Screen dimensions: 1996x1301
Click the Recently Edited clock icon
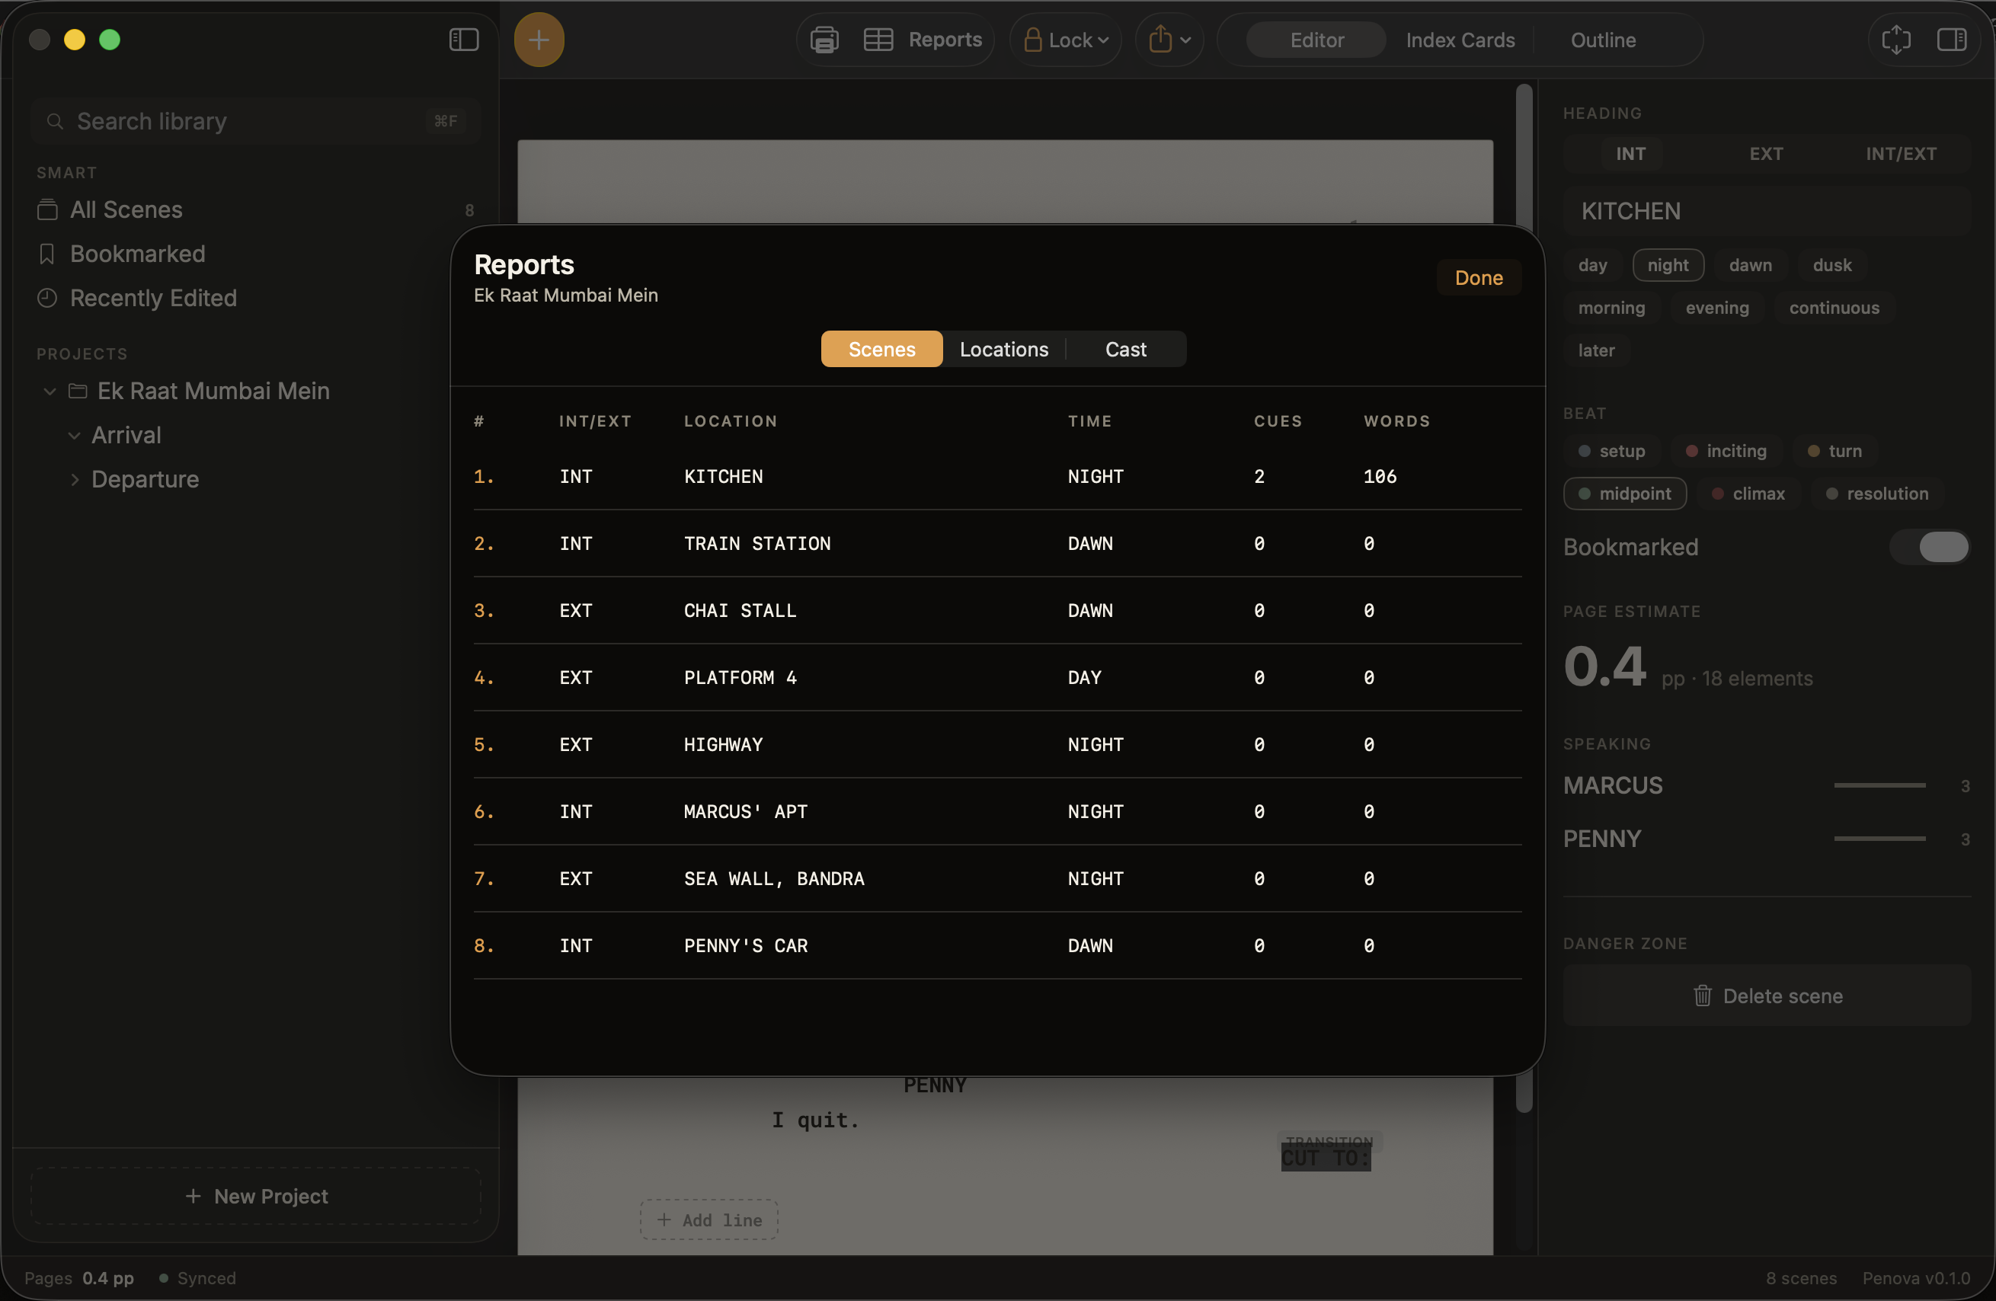click(47, 298)
